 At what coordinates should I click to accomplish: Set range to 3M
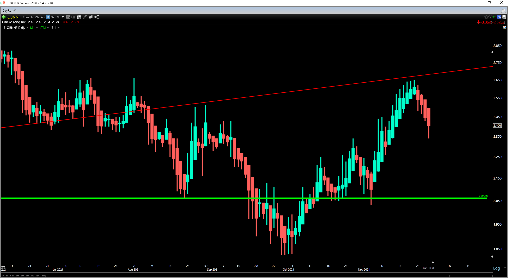point(22,276)
